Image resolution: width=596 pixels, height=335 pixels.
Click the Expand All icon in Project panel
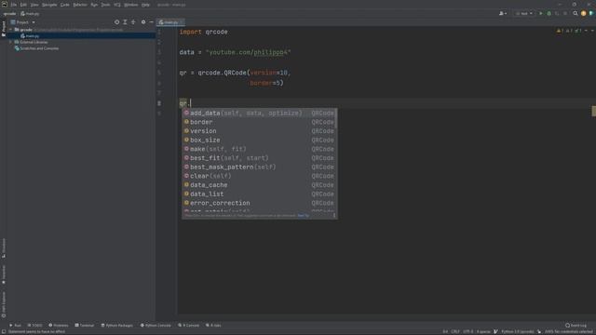click(125, 22)
